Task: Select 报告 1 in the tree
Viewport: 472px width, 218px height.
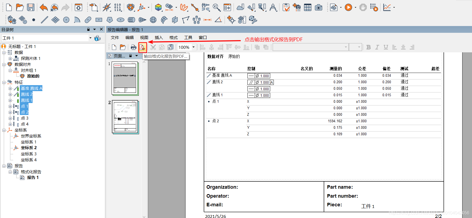Action: tap(33, 178)
